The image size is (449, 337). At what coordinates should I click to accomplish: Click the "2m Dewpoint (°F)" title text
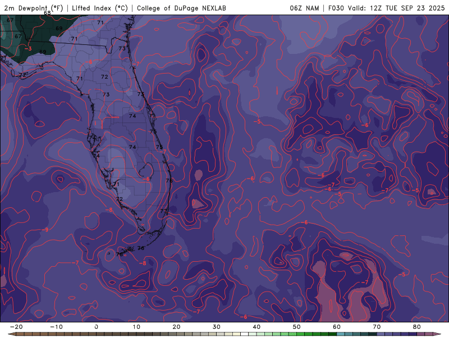tap(34, 8)
